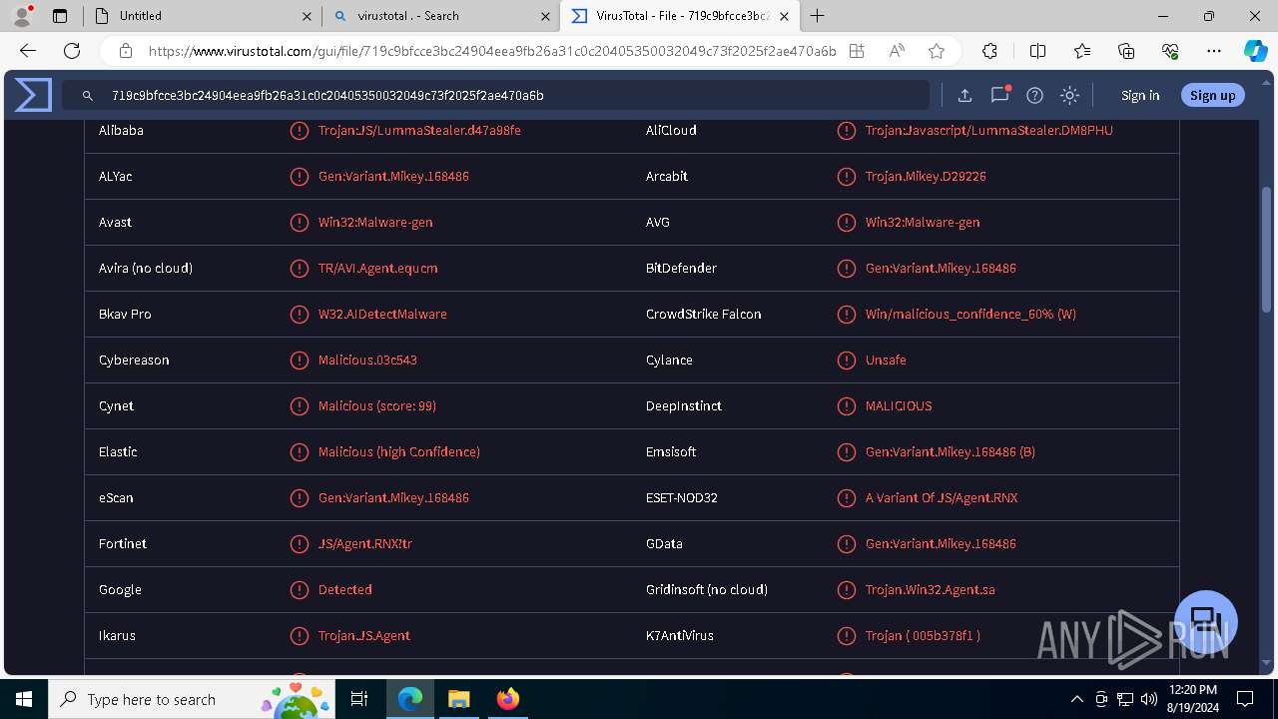This screenshot has width=1278, height=719.
Task: Click Gridinsoft Trojan.Win32.Agent.sa result
Action: coord(931,589)
